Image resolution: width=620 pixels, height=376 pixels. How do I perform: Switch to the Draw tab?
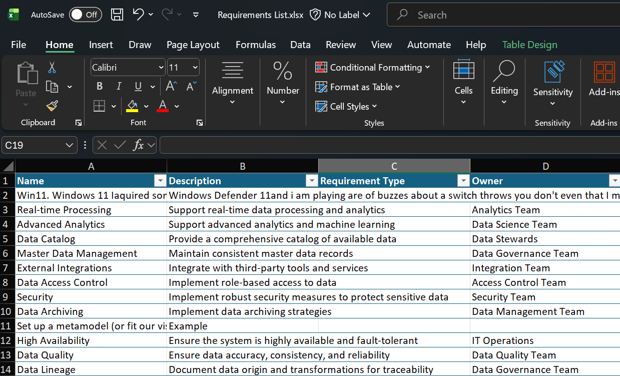[140, 45]
